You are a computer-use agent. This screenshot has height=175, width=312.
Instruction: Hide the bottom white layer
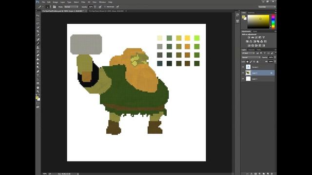[x=243, y=79]
